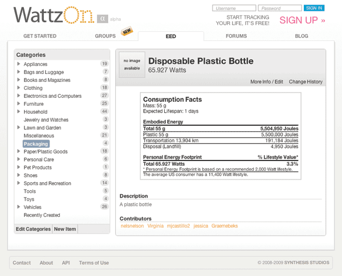Expand the Household category arrow
Viewport: 342px width, 276px height.
19,112
